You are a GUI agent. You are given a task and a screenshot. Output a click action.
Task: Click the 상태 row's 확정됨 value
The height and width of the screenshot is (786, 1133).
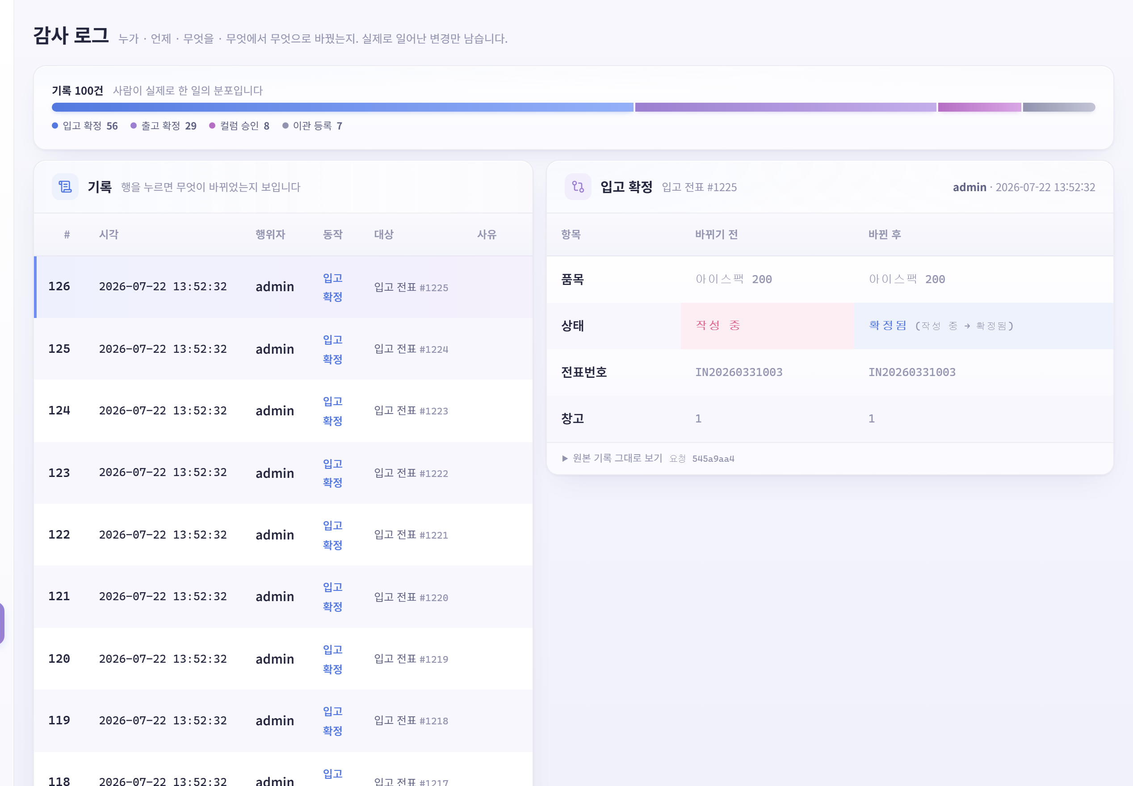[x=888, y=326]
